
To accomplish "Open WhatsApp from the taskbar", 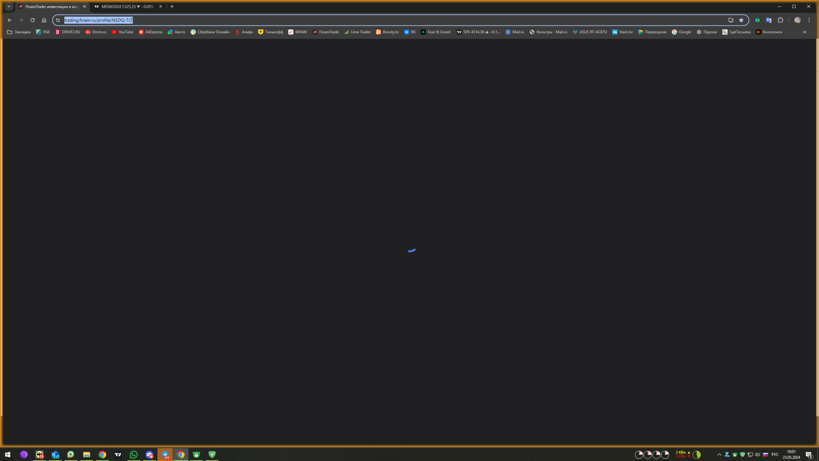I will click(133, 454).
